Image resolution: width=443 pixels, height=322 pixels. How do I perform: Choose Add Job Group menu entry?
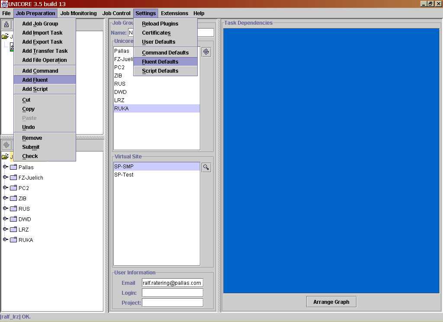click(x=45, y=24)
